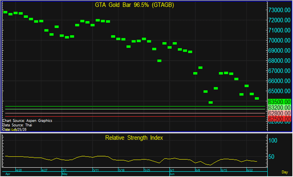Select the 4/20 date marker on timeline

[x=19, y=170]
